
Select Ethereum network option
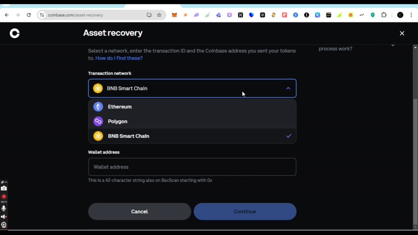192,107
